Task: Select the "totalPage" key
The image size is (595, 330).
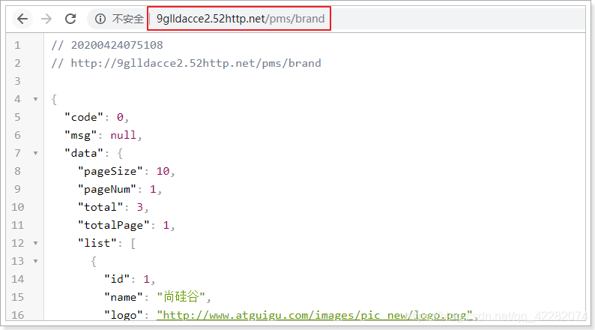Action: (113, 225)
